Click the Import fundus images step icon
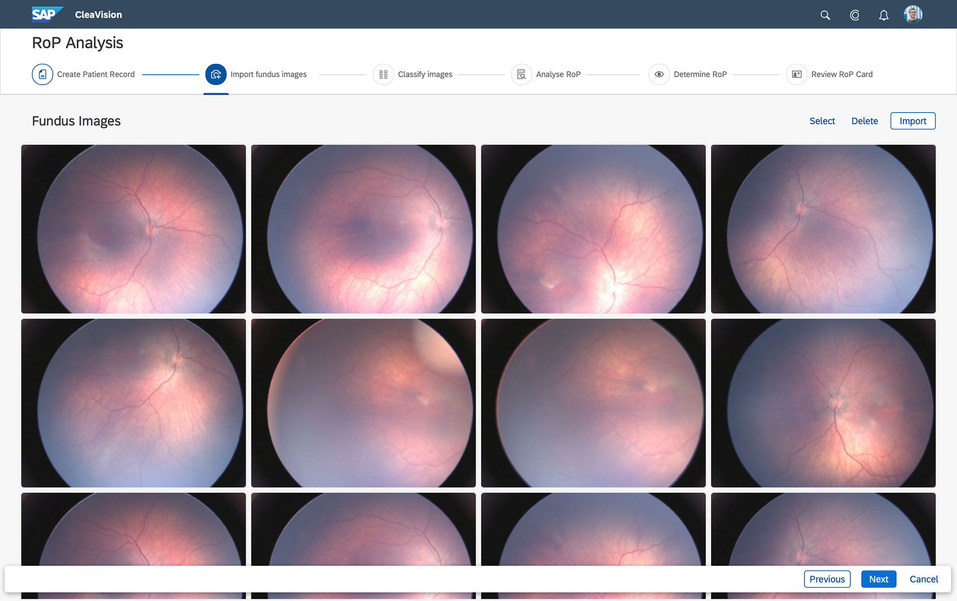Viewport: 957px width, 601px height. 216,74
